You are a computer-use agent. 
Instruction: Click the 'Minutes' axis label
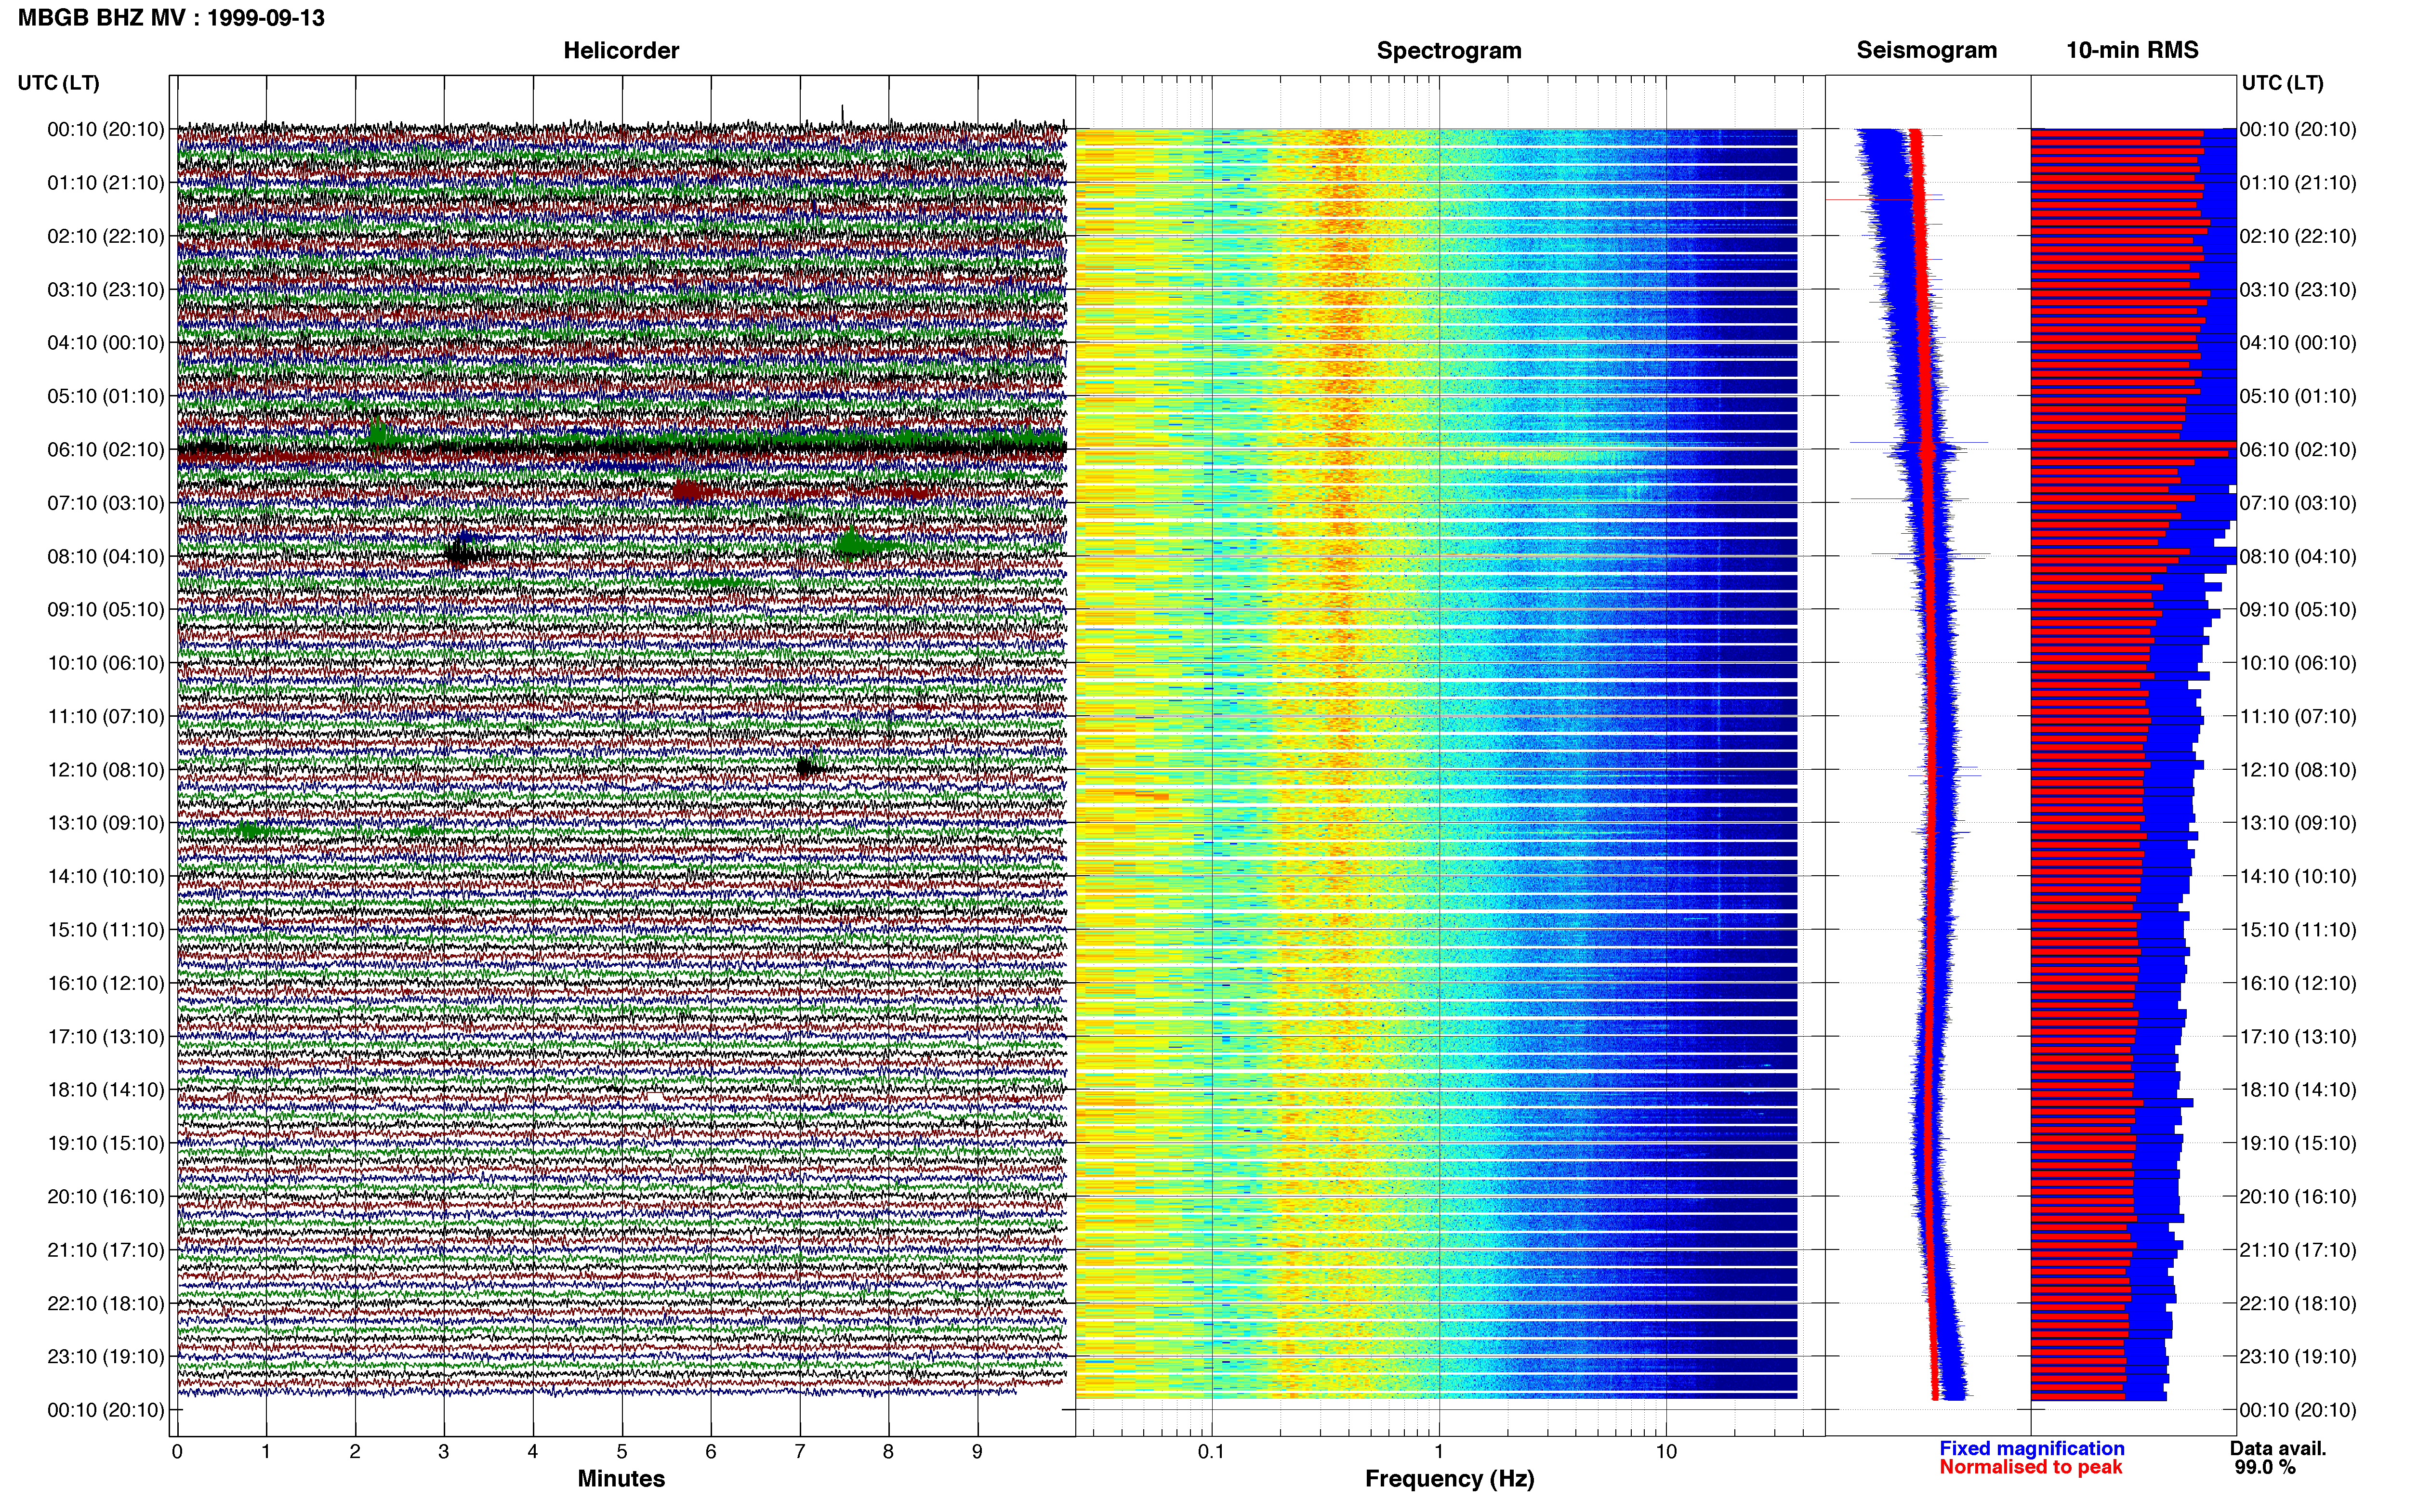coord(621,1478)
